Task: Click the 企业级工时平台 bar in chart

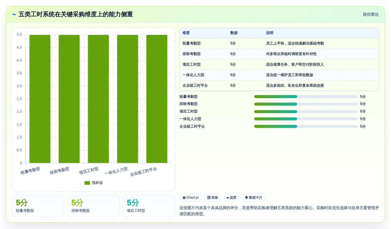Action: pos(157,99)
